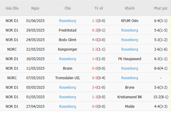
Task: Open the KFUM Oslo team link
Action: 129,21
